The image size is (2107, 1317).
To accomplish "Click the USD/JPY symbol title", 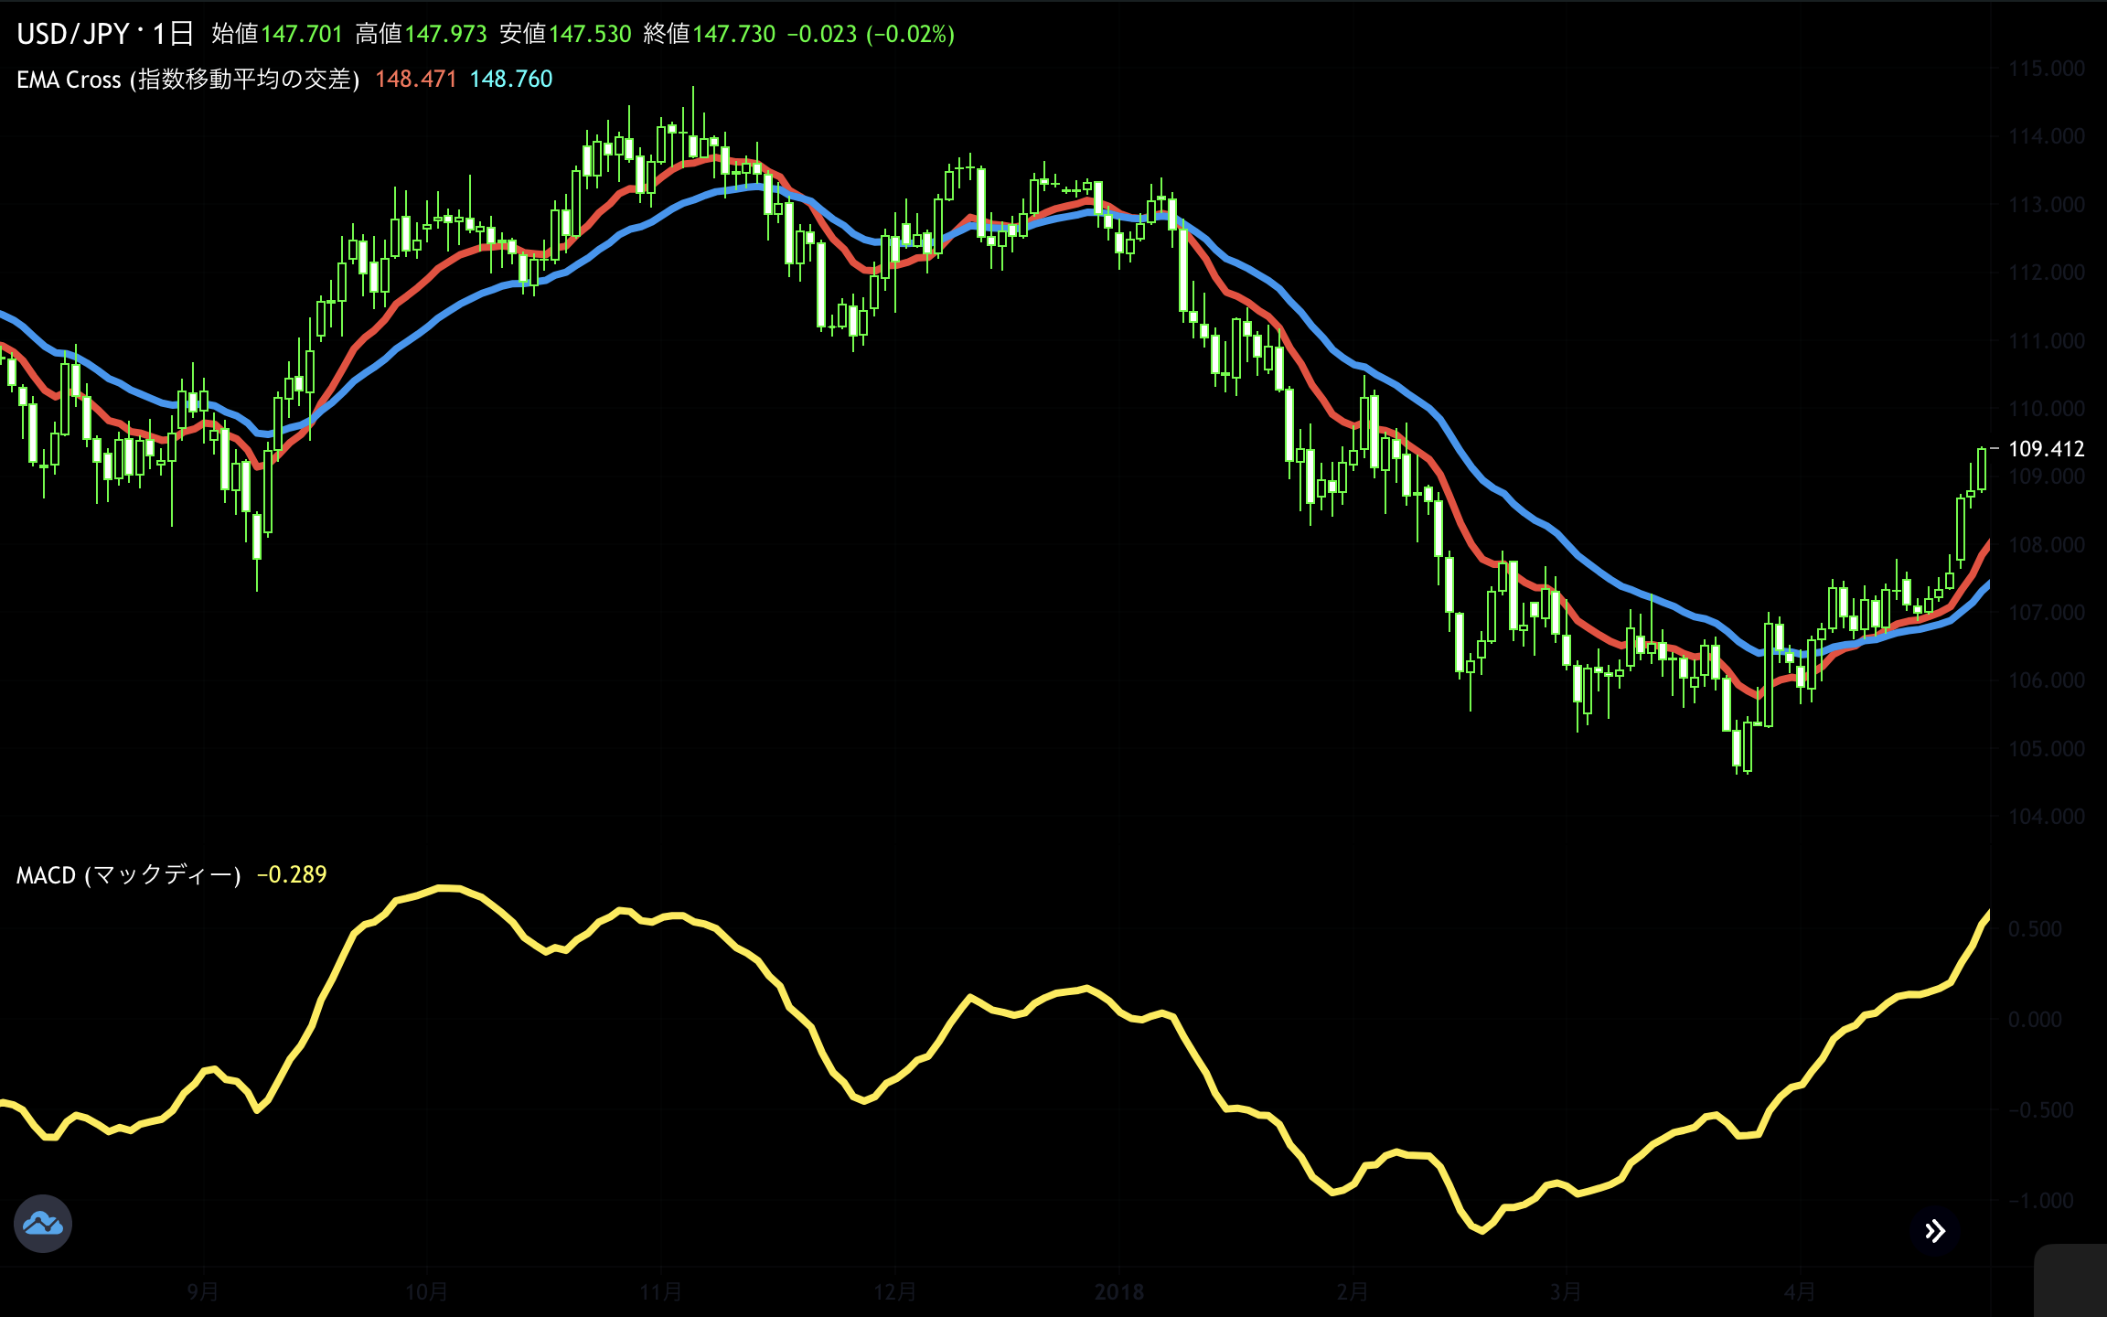I will [x=73, y=35].
